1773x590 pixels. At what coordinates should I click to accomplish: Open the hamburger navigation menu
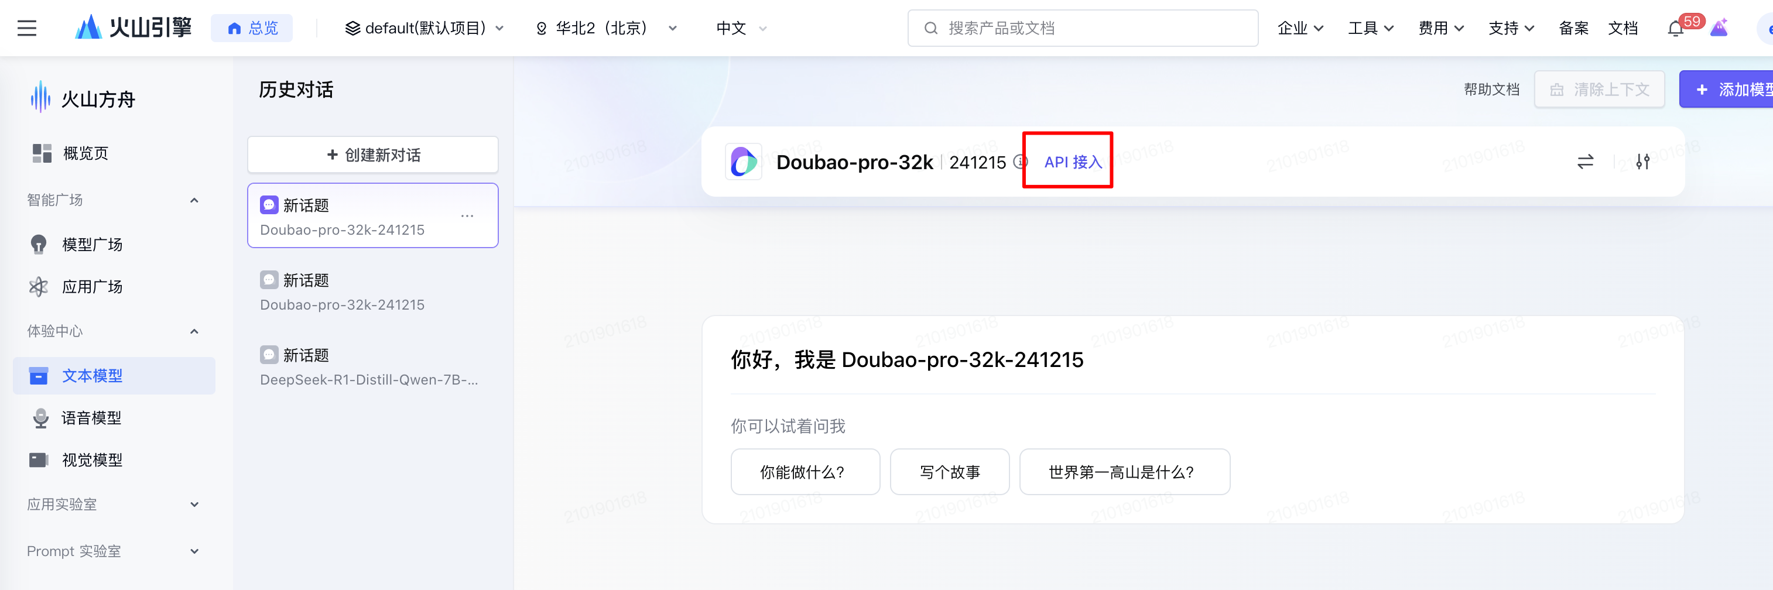[x=27, y=28]
